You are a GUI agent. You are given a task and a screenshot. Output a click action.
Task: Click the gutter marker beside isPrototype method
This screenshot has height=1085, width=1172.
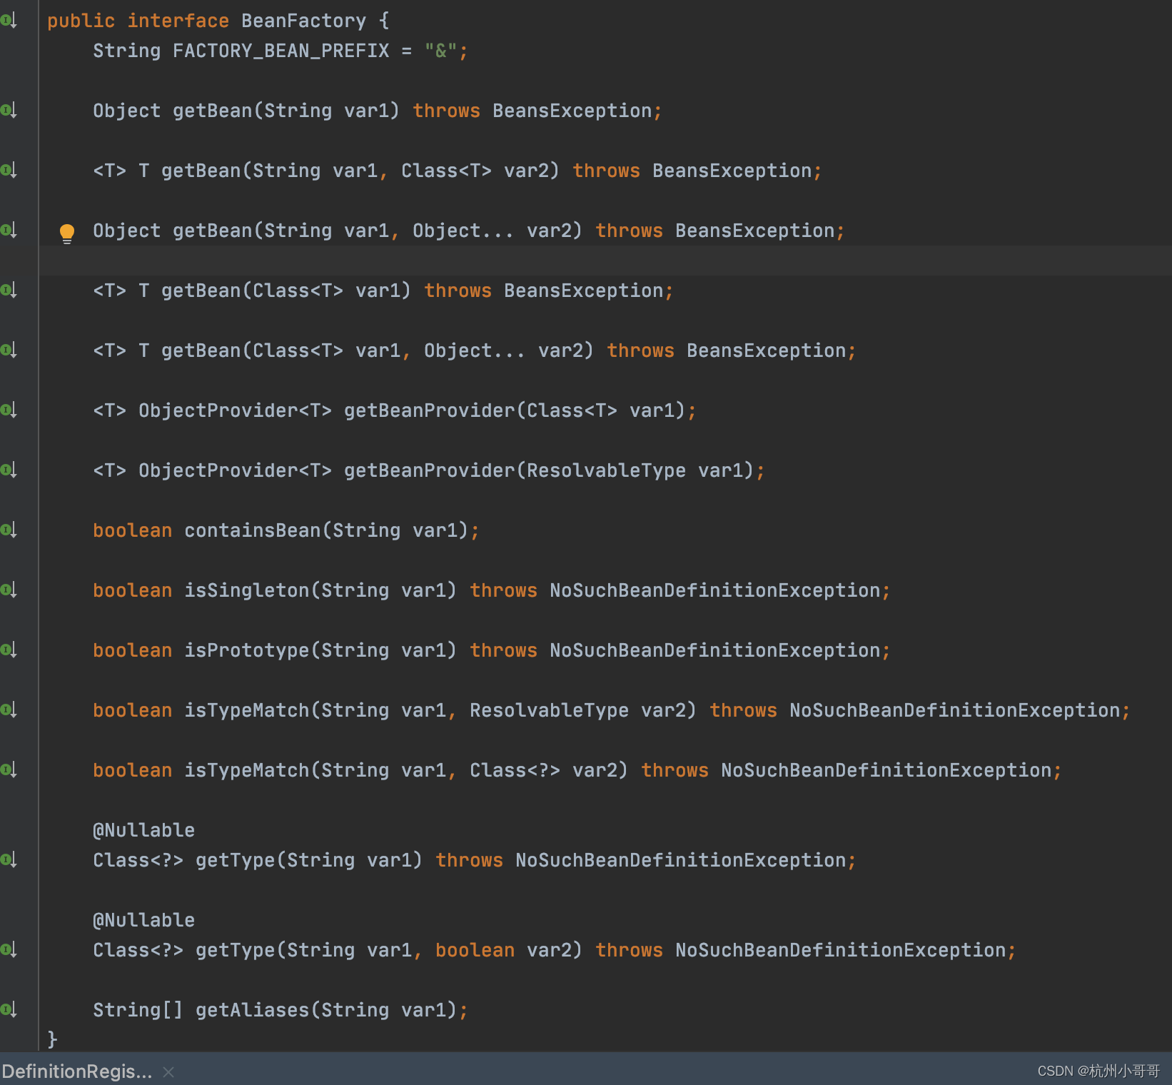[9, 649]
